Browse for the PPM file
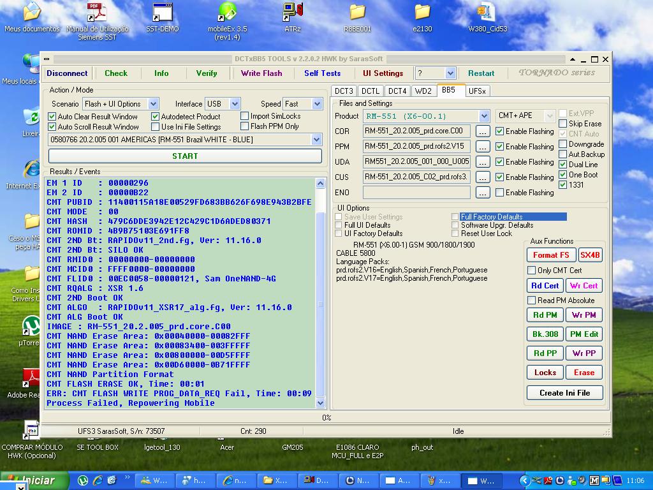This screenshot has height=490, width=653. (482, 147)
